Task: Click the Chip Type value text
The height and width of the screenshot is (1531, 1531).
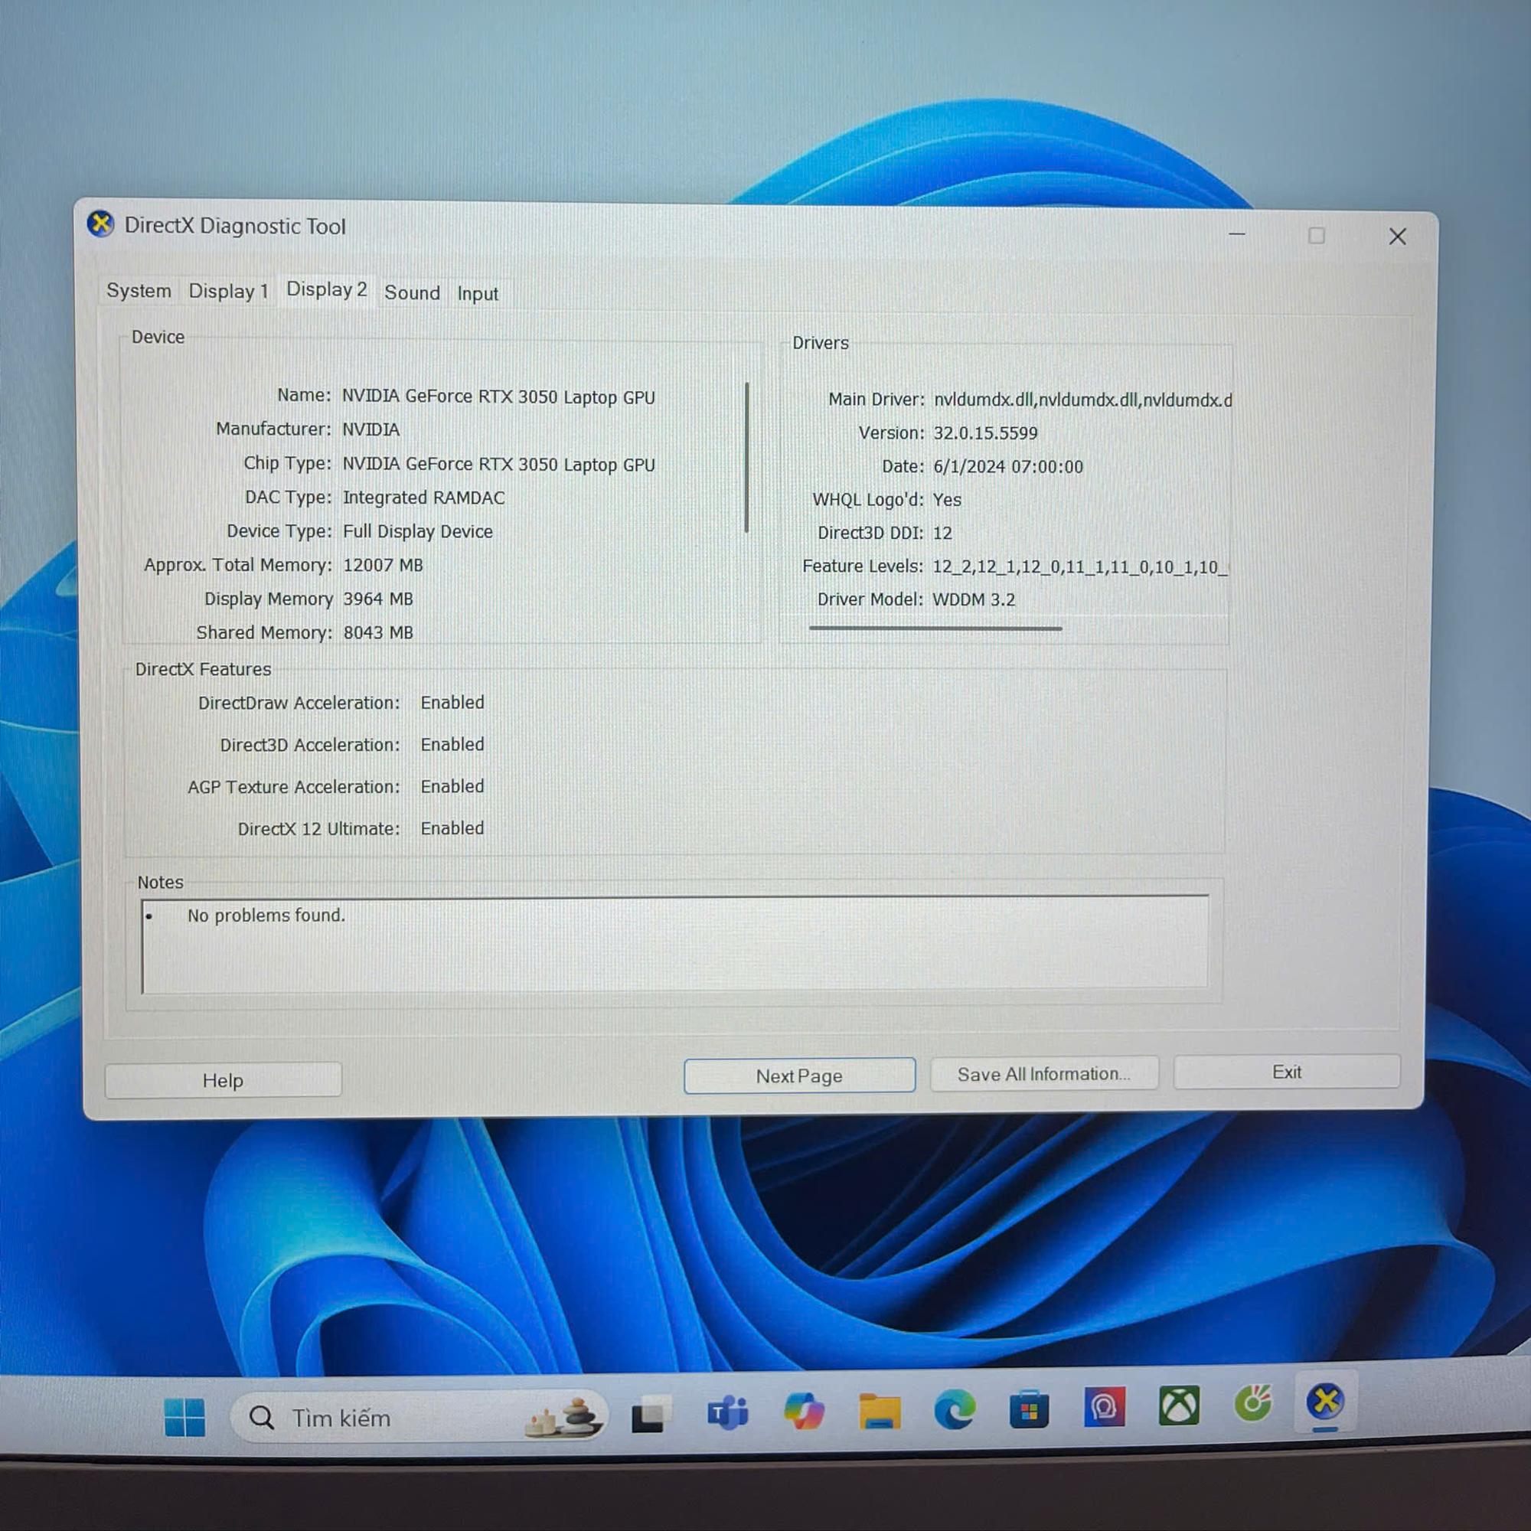Action: point(498,464)
